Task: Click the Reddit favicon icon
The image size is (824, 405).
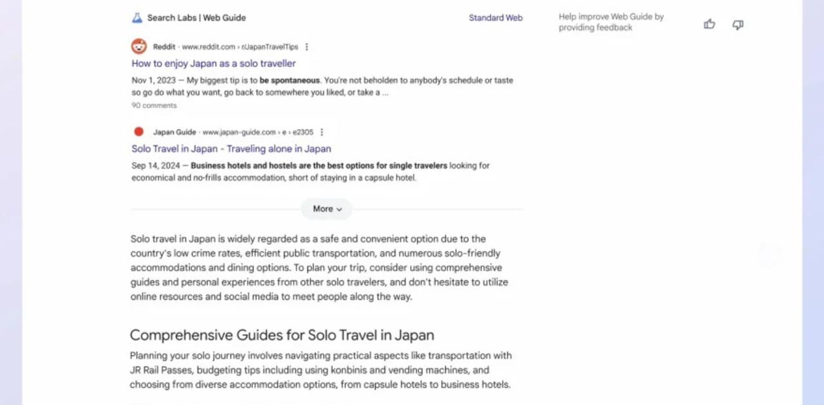Action: [138, 46]
